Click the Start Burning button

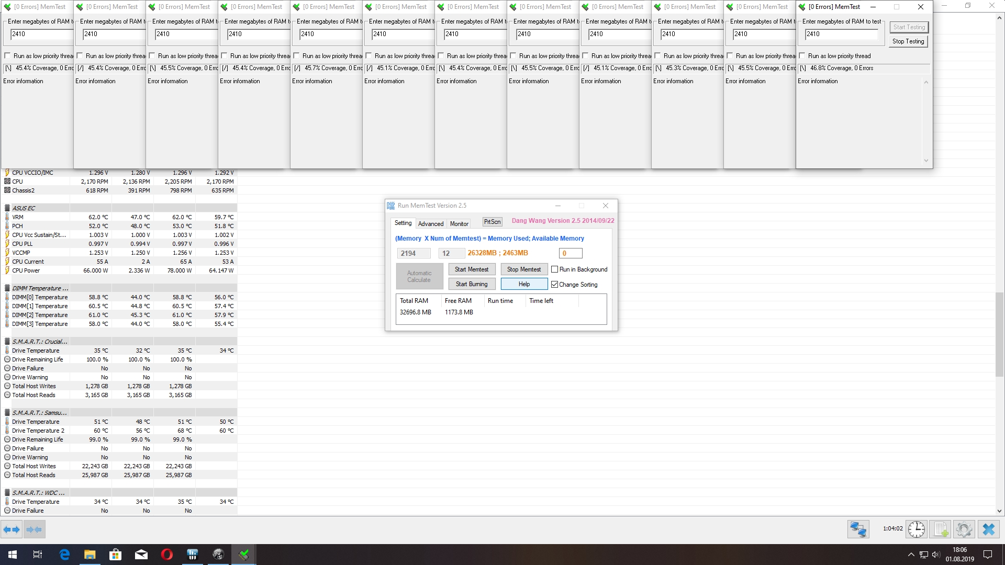click(x=471, y=284)
